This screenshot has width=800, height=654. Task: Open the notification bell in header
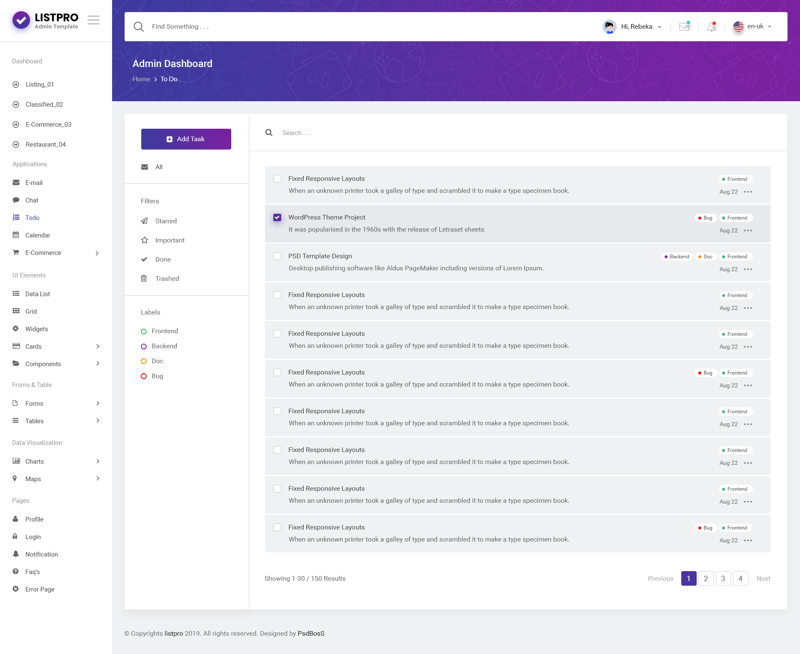[x=711, y=27]
